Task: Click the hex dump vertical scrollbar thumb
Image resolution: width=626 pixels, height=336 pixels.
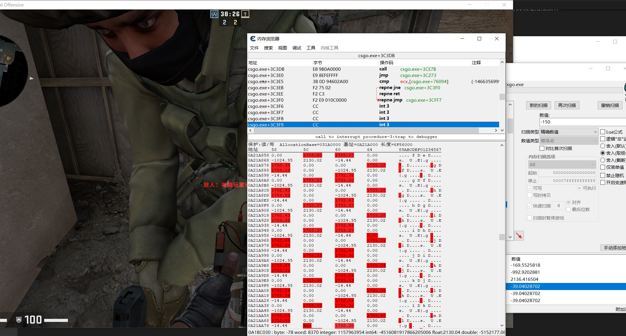Action: pyautogui.click(x=502, y=237)
